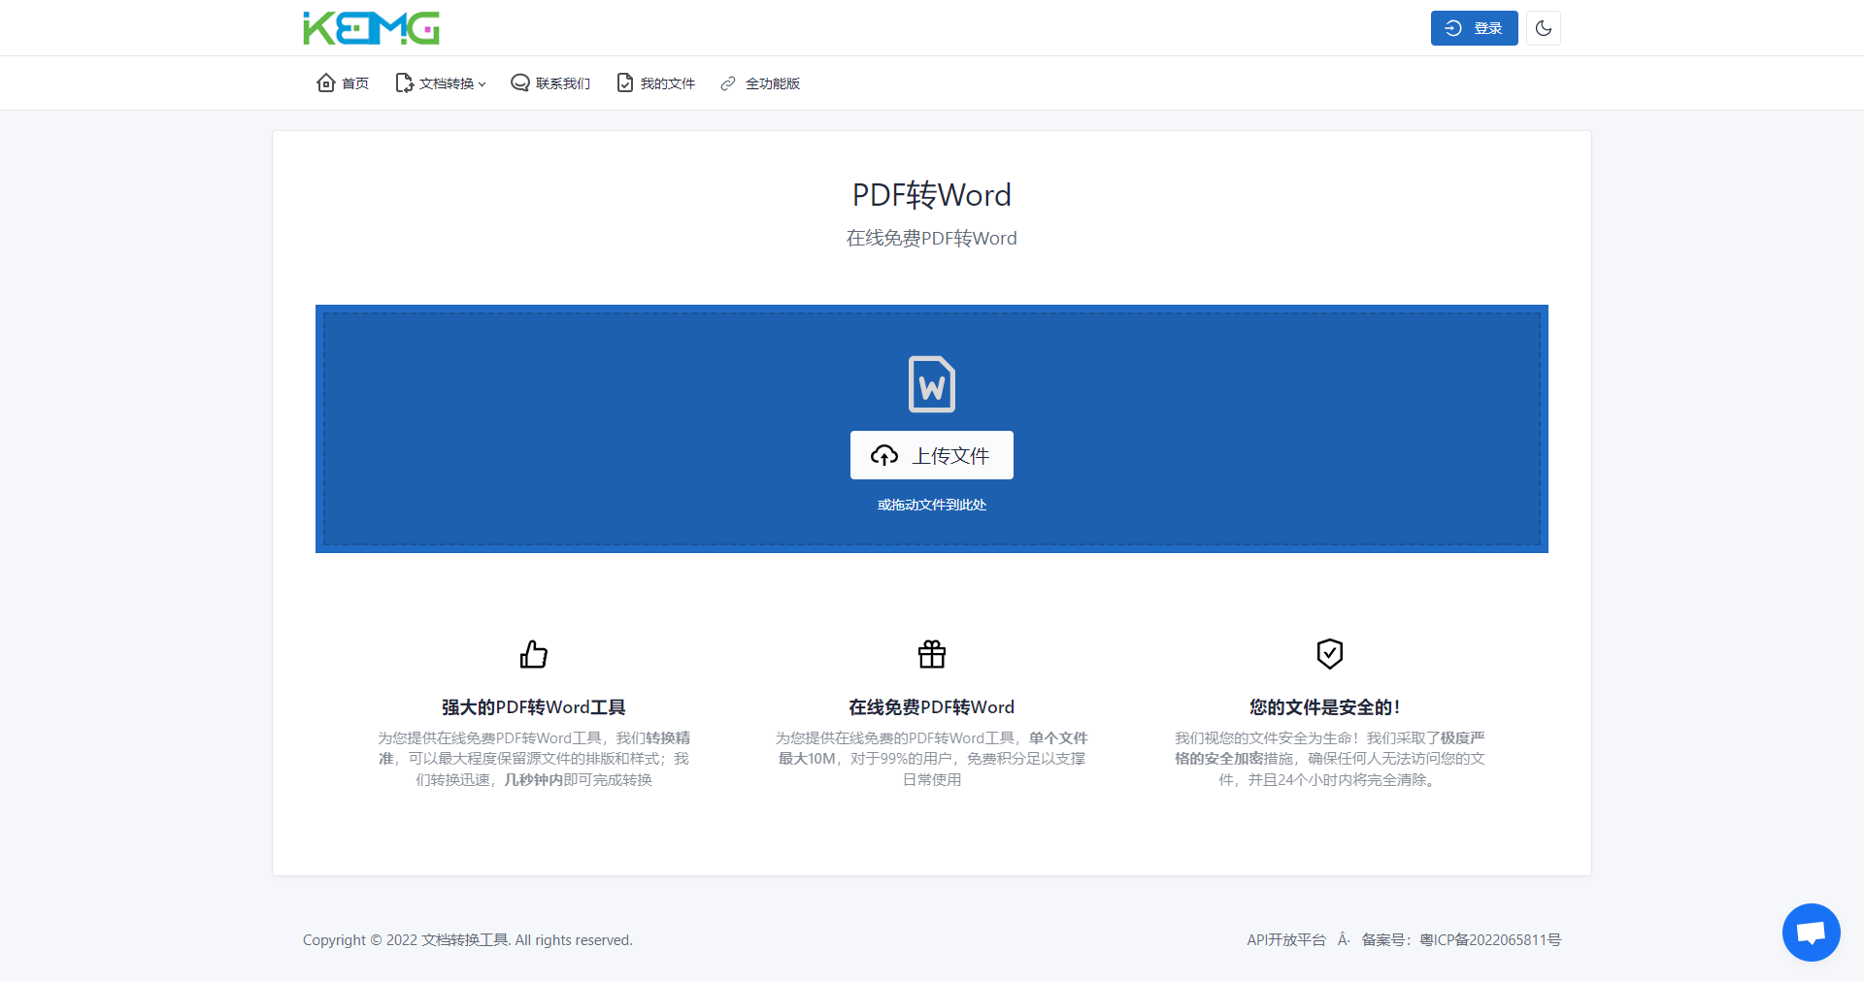The height and width of the screenshot is (982, 1864).
Task: Go to 我的文件 my files
Action: click(x=656, y=83)
